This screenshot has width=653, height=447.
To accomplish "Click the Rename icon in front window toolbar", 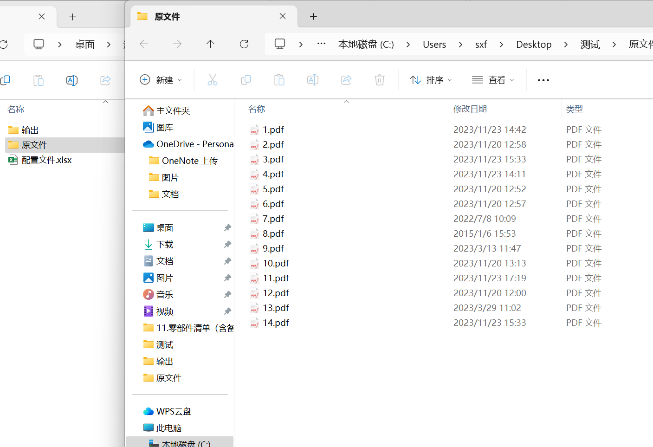I will [313, 80].
